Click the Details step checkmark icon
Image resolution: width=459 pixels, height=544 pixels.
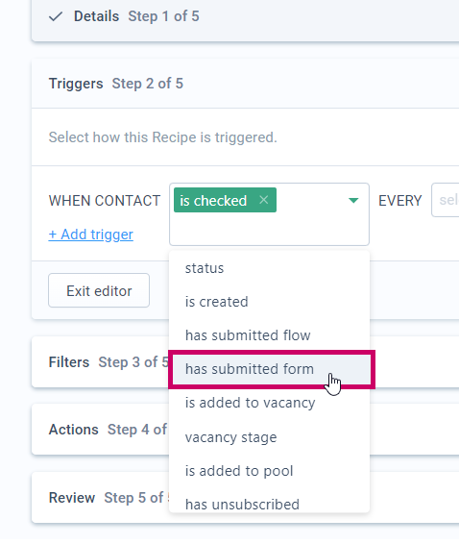pos(56,16)
